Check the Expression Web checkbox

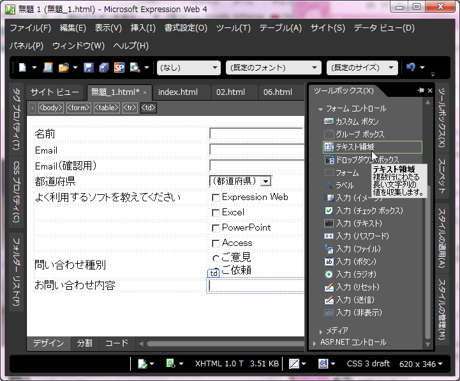tap(216, 198)
